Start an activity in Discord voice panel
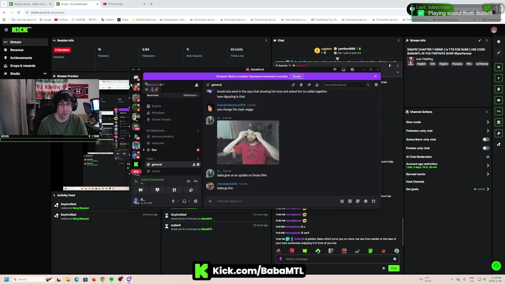 coord(174,190)
